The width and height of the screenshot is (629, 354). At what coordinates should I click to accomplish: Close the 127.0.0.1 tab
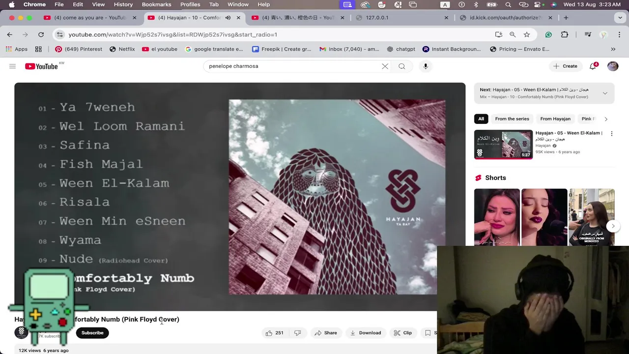(x=446, y=18)
